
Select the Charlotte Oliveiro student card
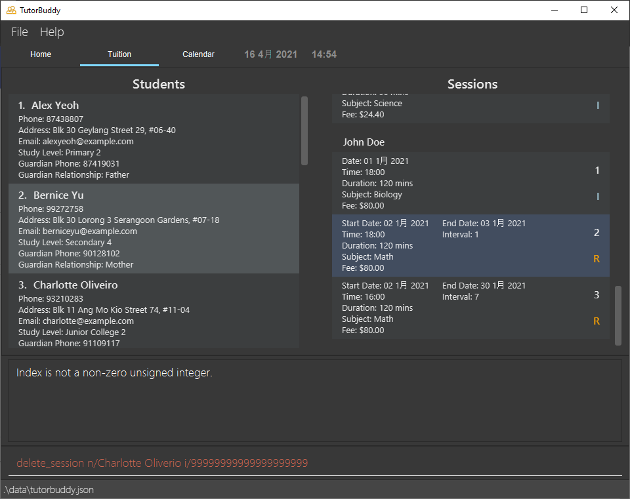(154, 311)
